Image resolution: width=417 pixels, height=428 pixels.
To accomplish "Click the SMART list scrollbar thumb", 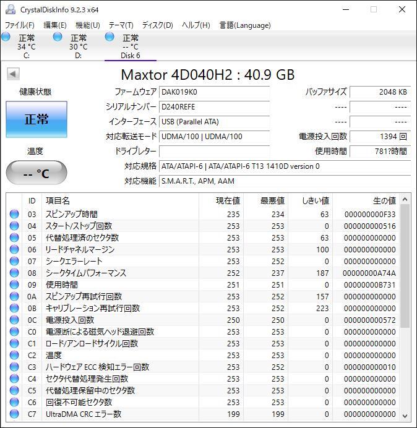I will (x=405, y=266).
